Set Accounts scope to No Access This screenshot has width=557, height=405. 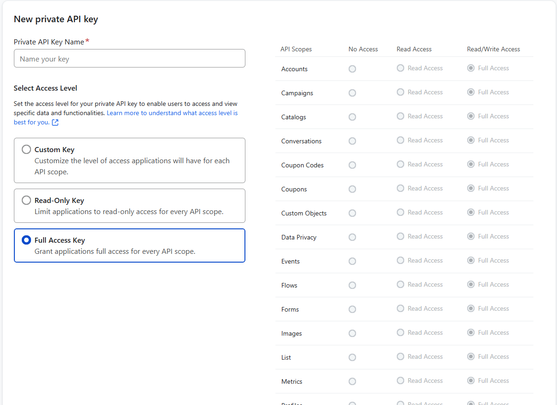[x=352, y=69]
